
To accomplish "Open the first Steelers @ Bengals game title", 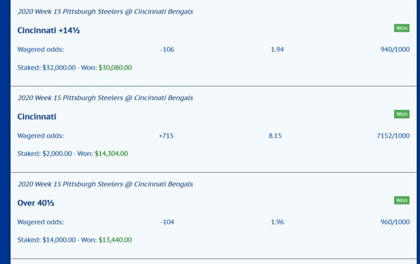I will click(x=105, y=12).
